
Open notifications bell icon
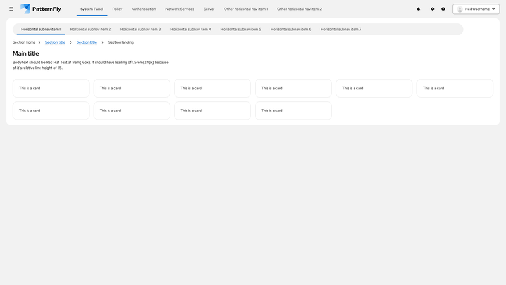click(419, 9)
